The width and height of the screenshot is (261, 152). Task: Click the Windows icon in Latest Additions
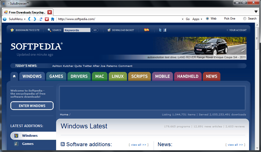(16, 135)
